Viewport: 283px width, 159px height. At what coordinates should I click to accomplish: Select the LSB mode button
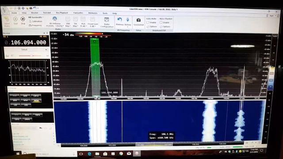(x=15, y=105)
